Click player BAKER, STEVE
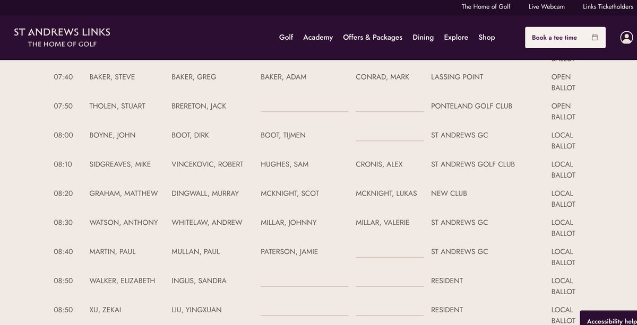637x325 pixels. (x=112, y=77)
